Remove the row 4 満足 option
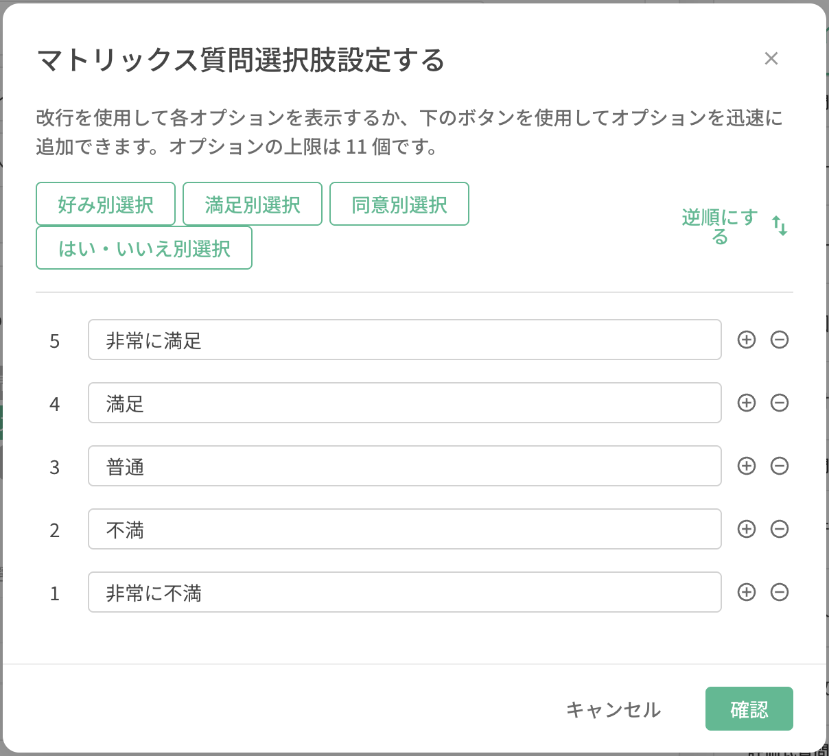Image resolution: width=829 pixels, height=756 pixels. 780,403
